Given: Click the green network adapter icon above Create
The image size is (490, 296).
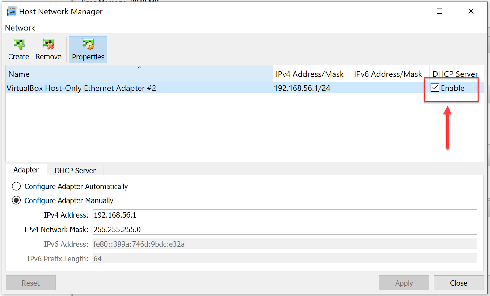Looking at the screenshot, I should tap(18, 44).
